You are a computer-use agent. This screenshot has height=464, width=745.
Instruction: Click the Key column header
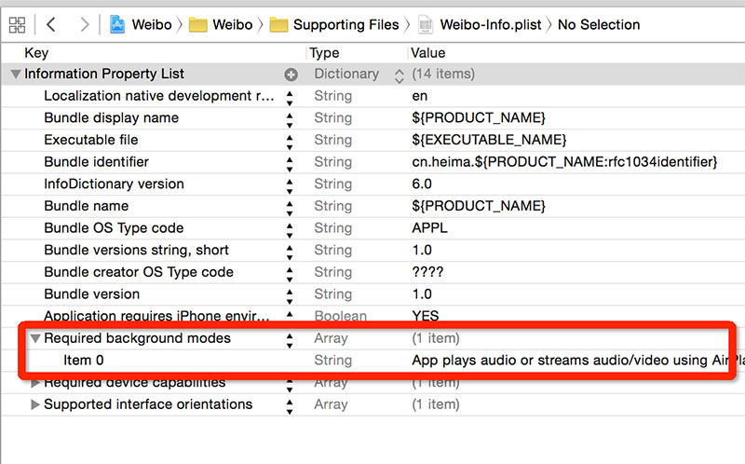36,53
